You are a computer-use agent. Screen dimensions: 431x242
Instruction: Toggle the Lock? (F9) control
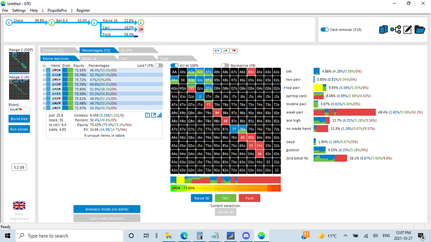pyautogui.click(x=159, y=66)
